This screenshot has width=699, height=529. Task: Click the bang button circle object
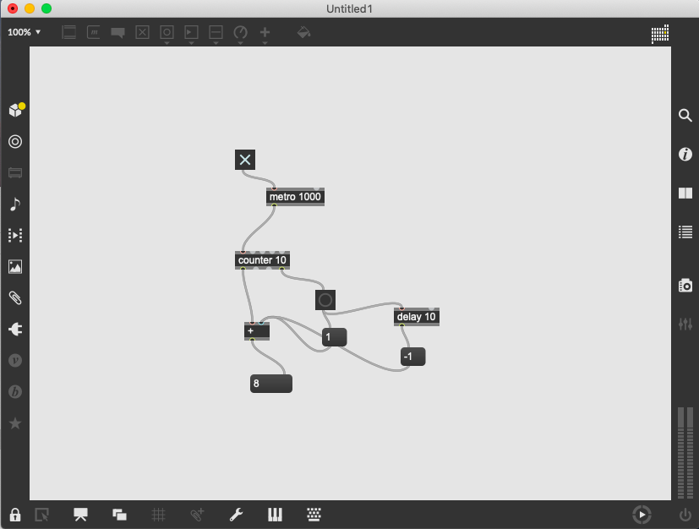coord(325,300)
